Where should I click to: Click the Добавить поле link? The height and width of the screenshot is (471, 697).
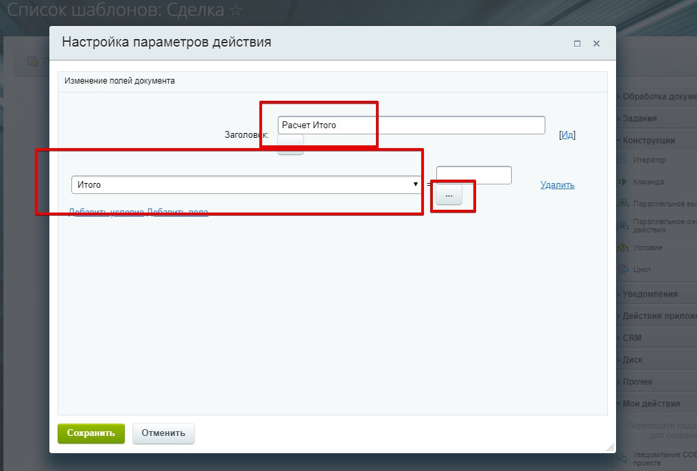click(178, 212)
